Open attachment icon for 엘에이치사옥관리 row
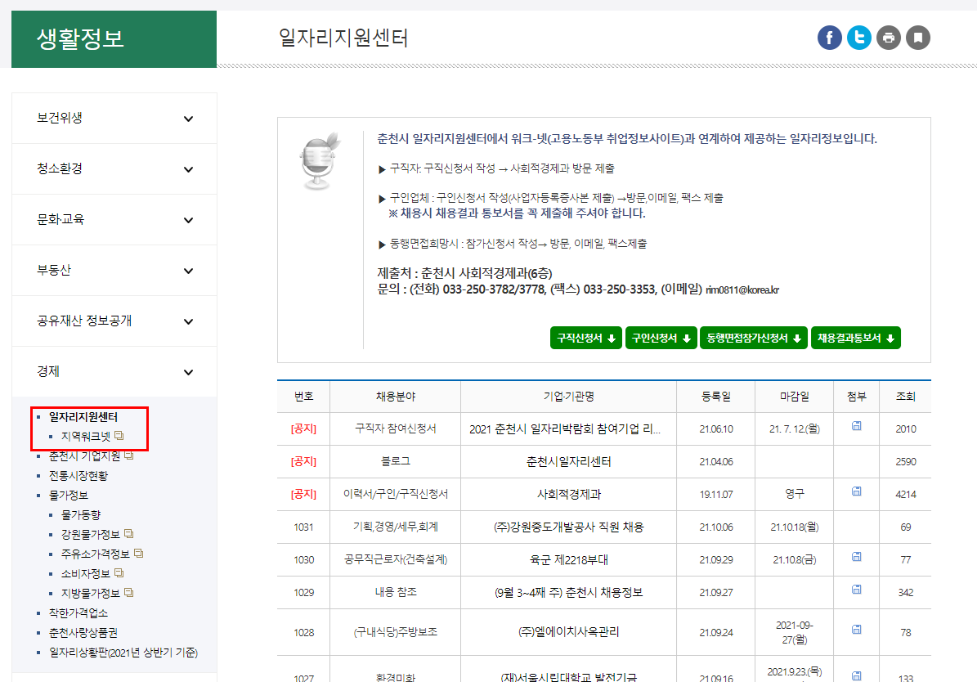 (856, 630)
